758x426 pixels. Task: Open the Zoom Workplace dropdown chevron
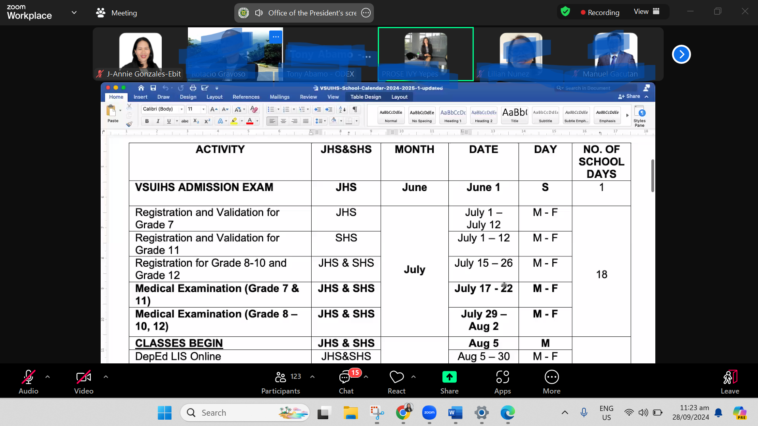point(74,13)
